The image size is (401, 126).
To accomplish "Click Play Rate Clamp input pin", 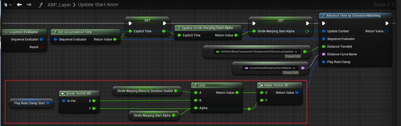I will click(324, 62).
